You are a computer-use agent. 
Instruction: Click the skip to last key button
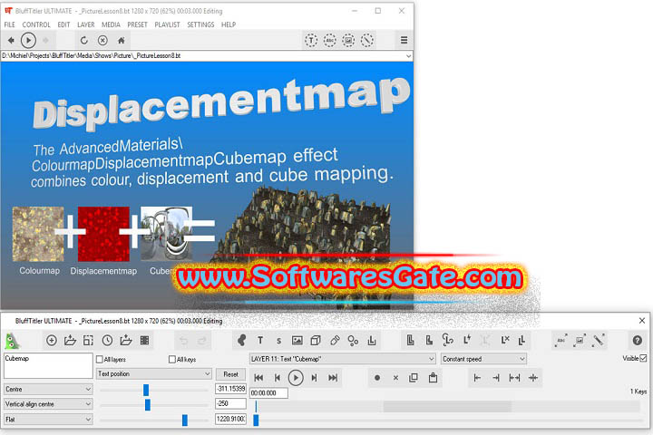pyautogui.click(x=333, y=378)
